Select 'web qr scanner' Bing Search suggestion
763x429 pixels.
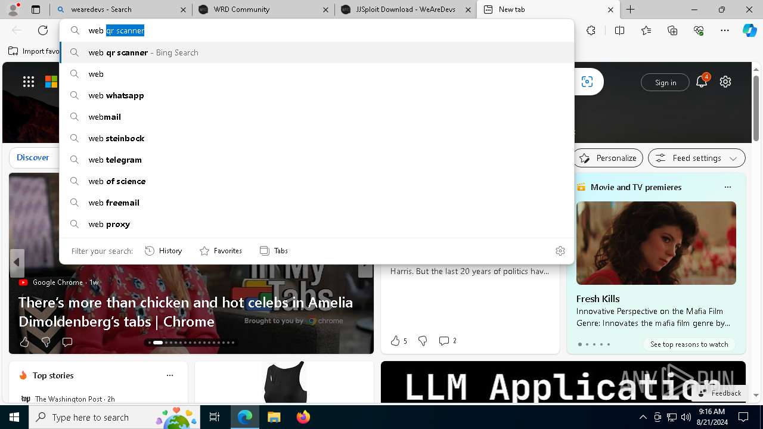(317, 52)
